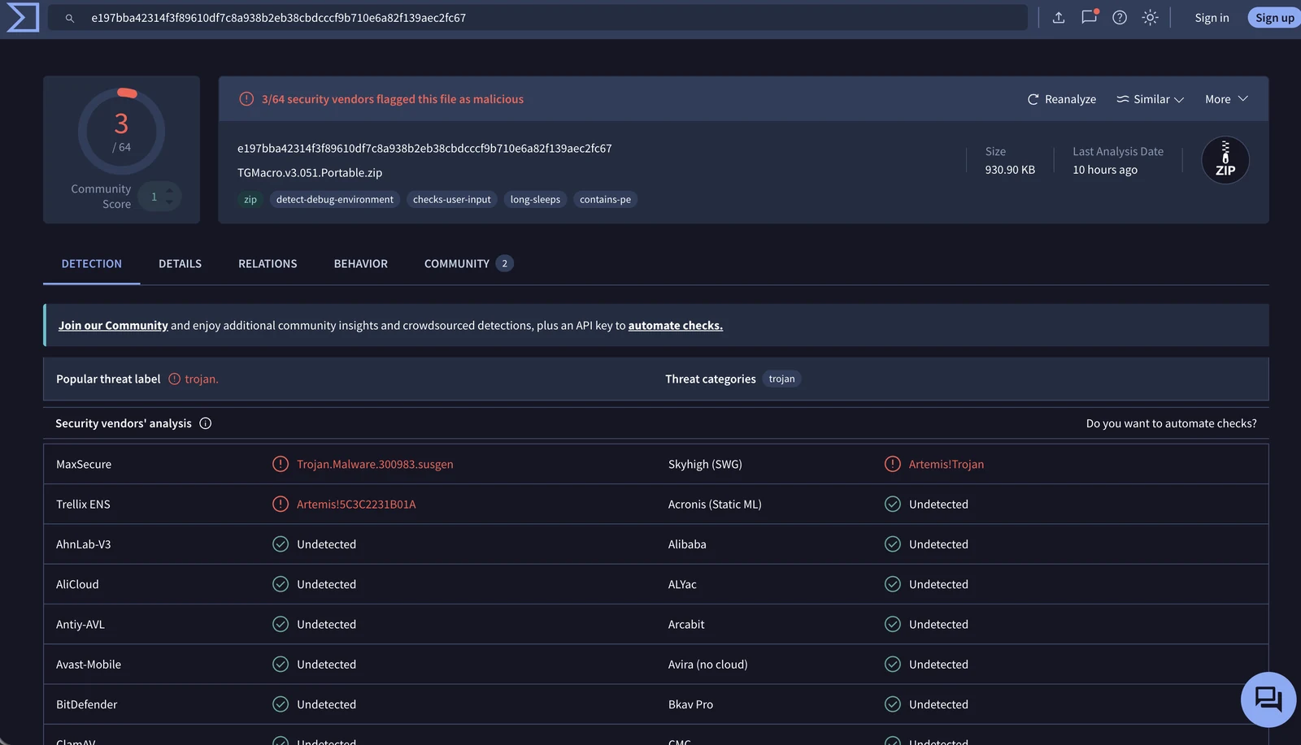Click Trojan.Malware.300983.susgen detection text
Viewport: 1301px width, 745px height.
[x=375, y=464]
